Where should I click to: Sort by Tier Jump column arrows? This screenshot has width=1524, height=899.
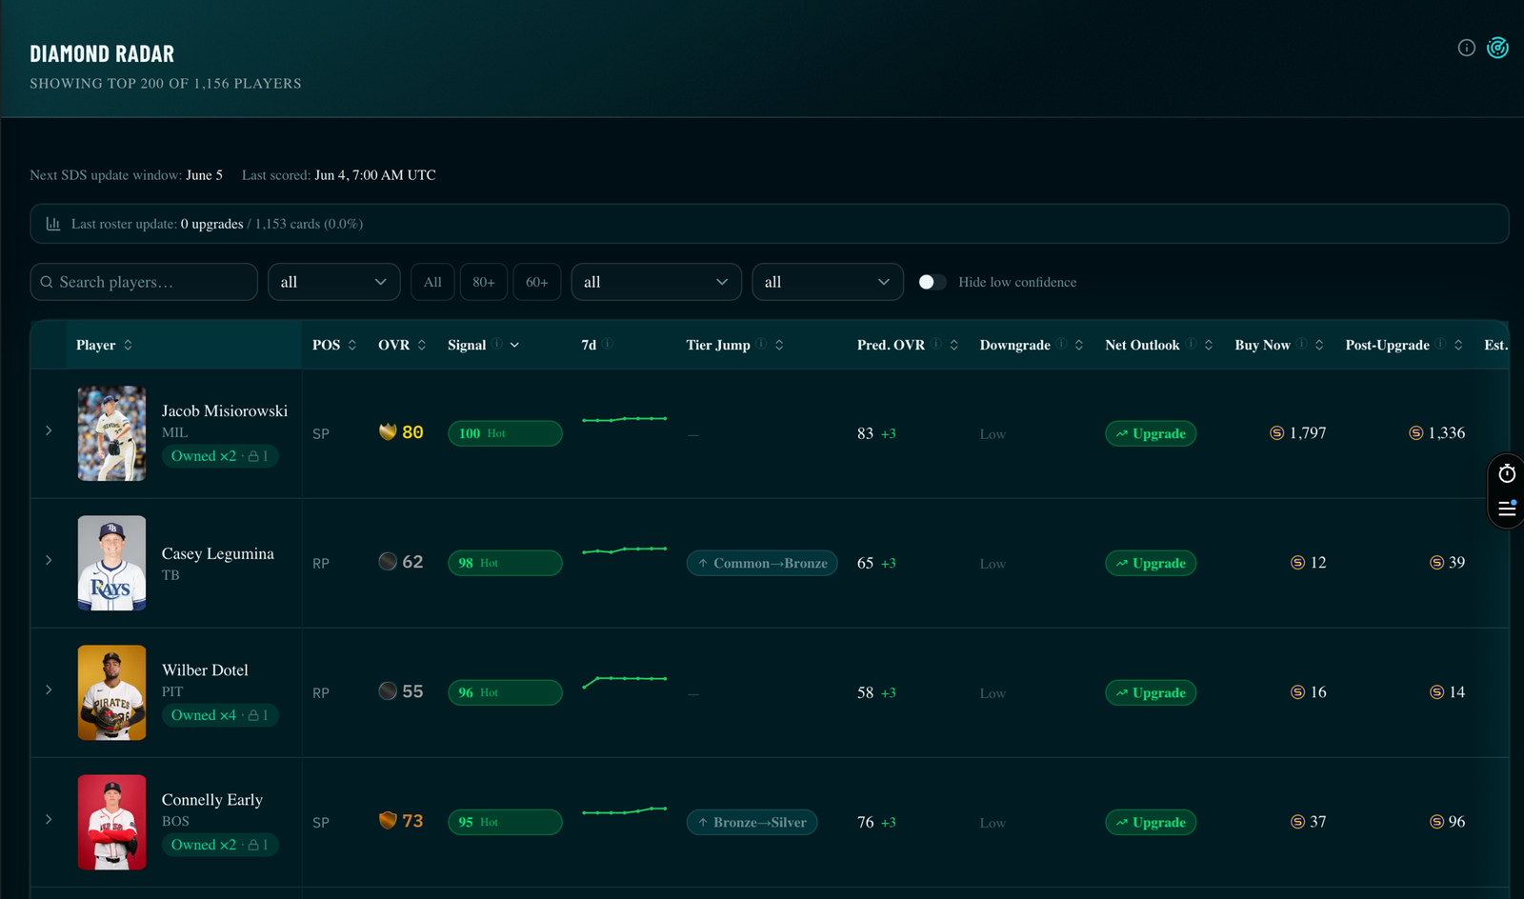[x=779, y=345]
